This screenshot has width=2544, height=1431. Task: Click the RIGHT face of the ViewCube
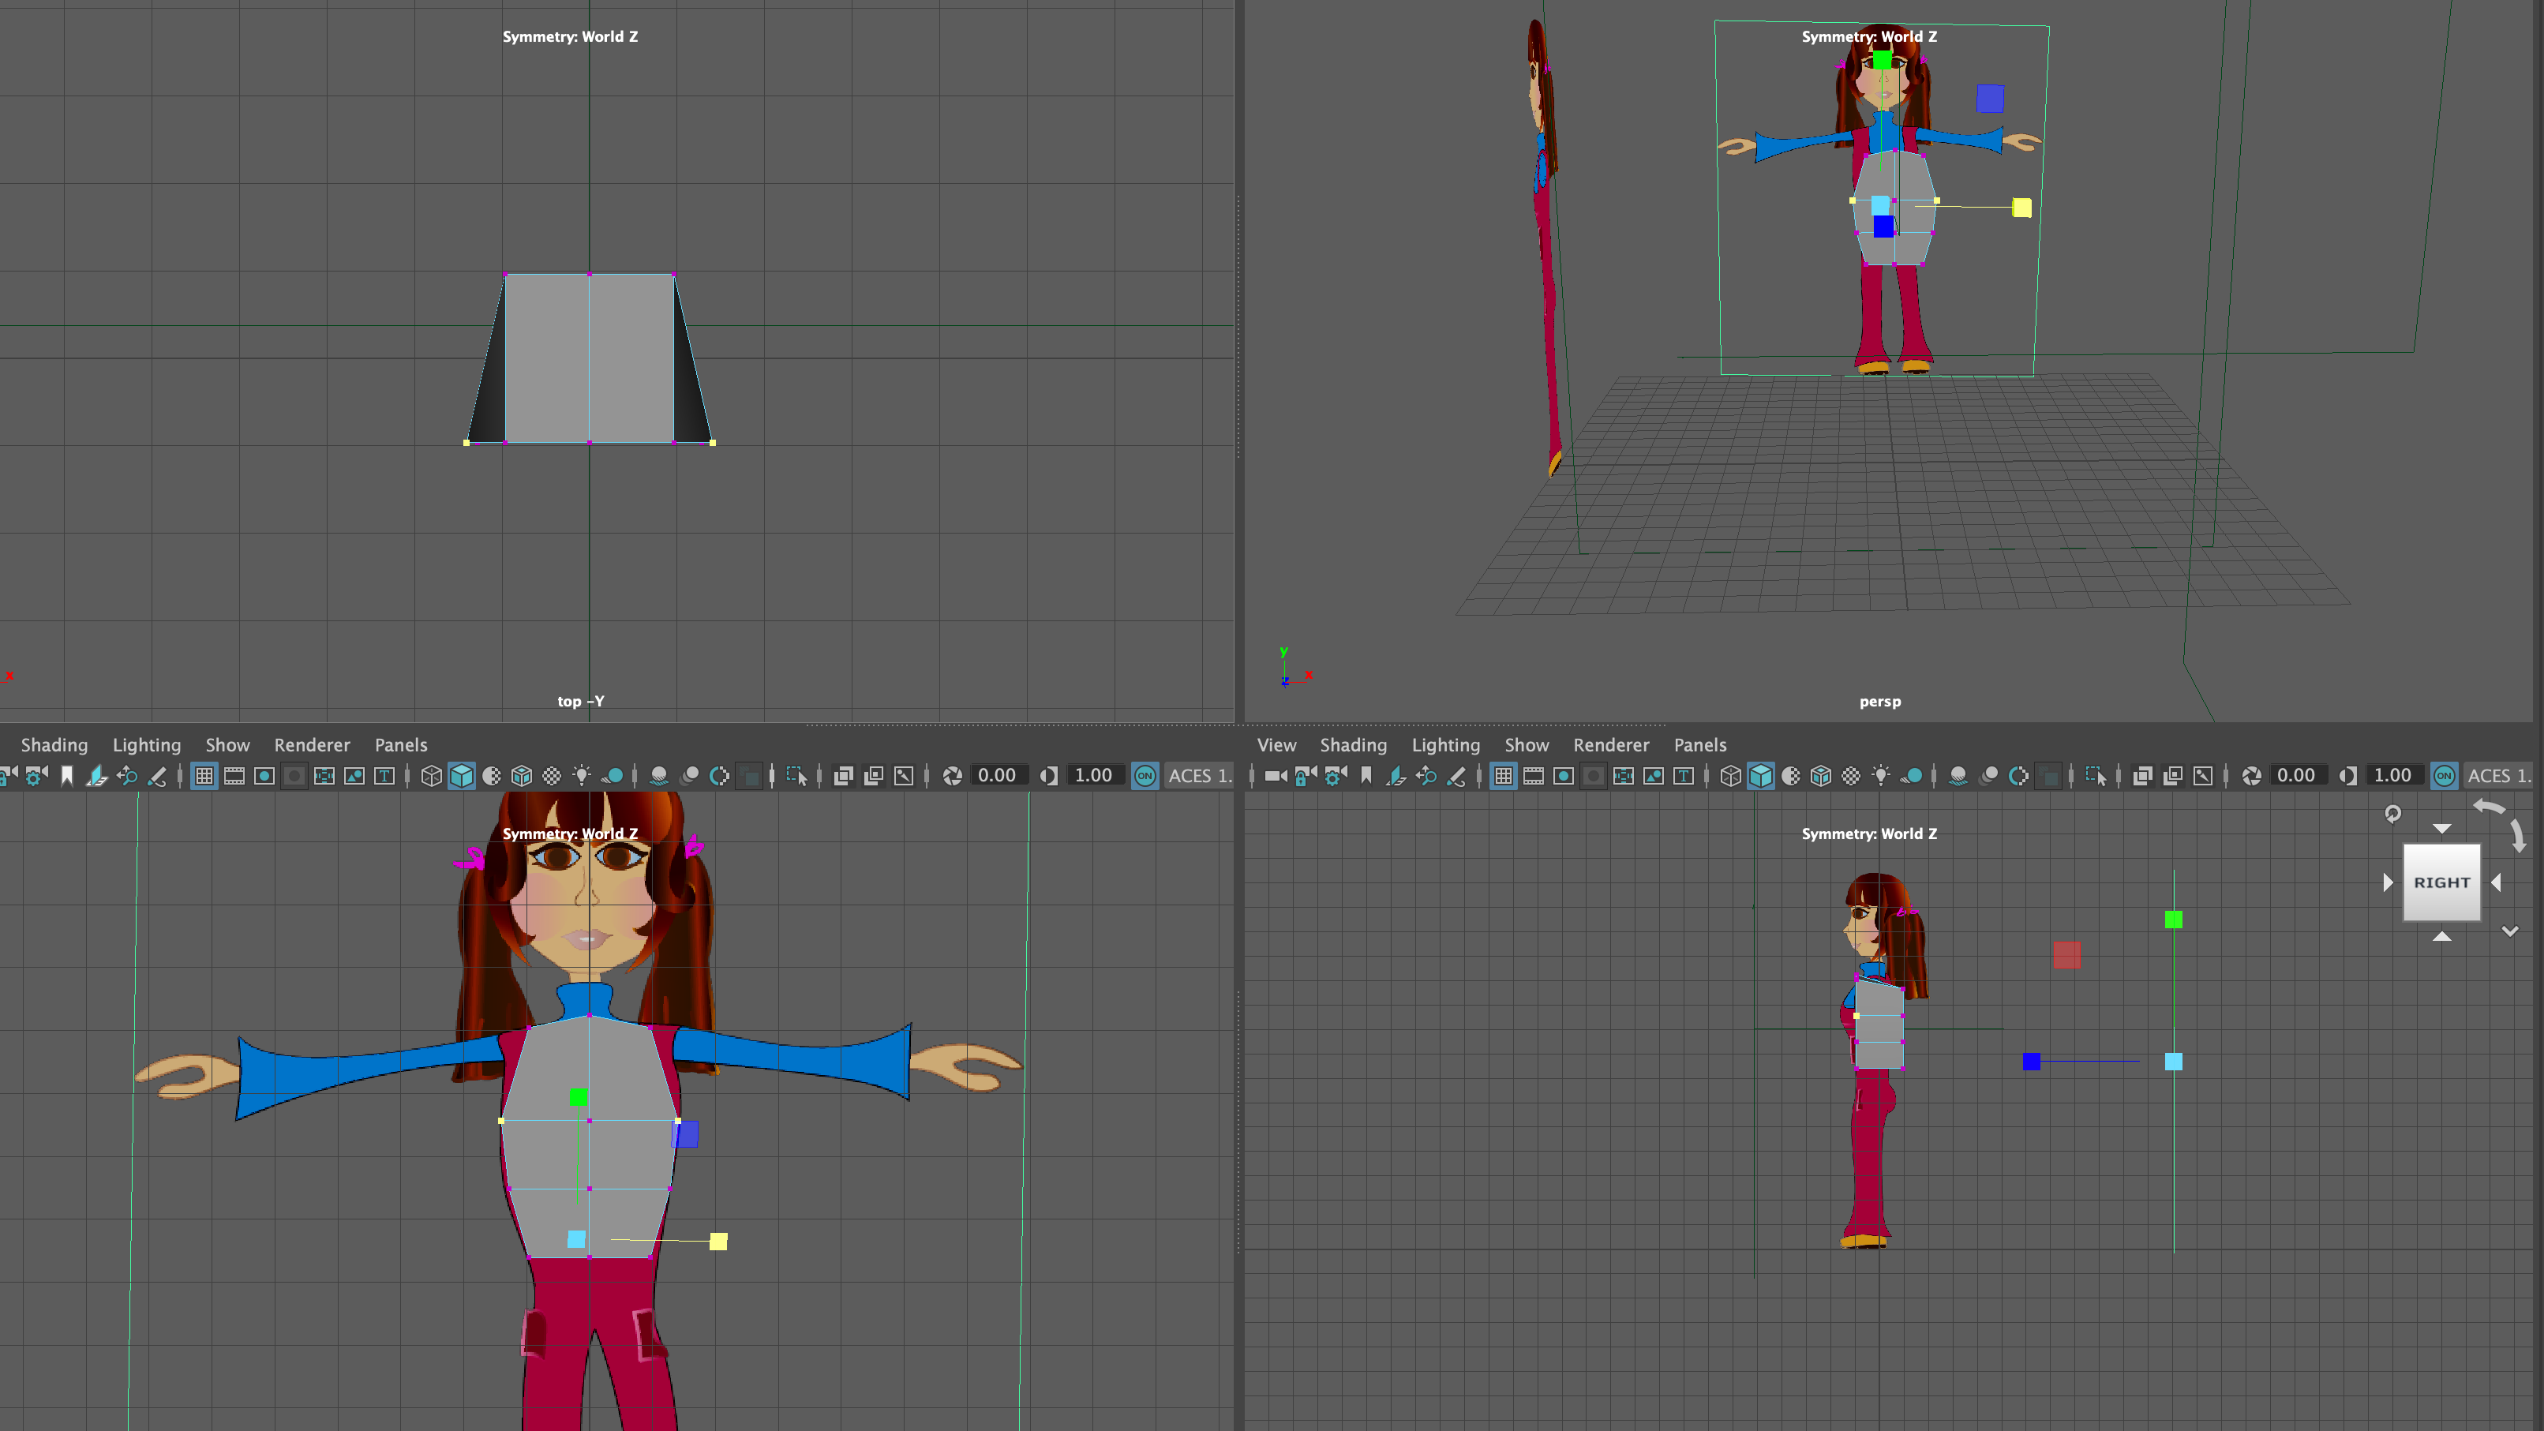click(2441, 883)
